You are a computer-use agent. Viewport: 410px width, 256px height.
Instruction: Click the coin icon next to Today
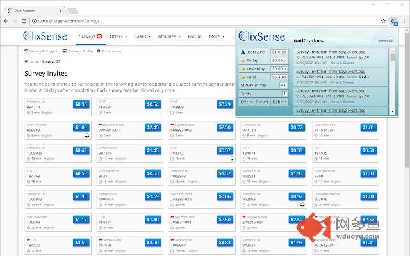(x=243, y=60)
